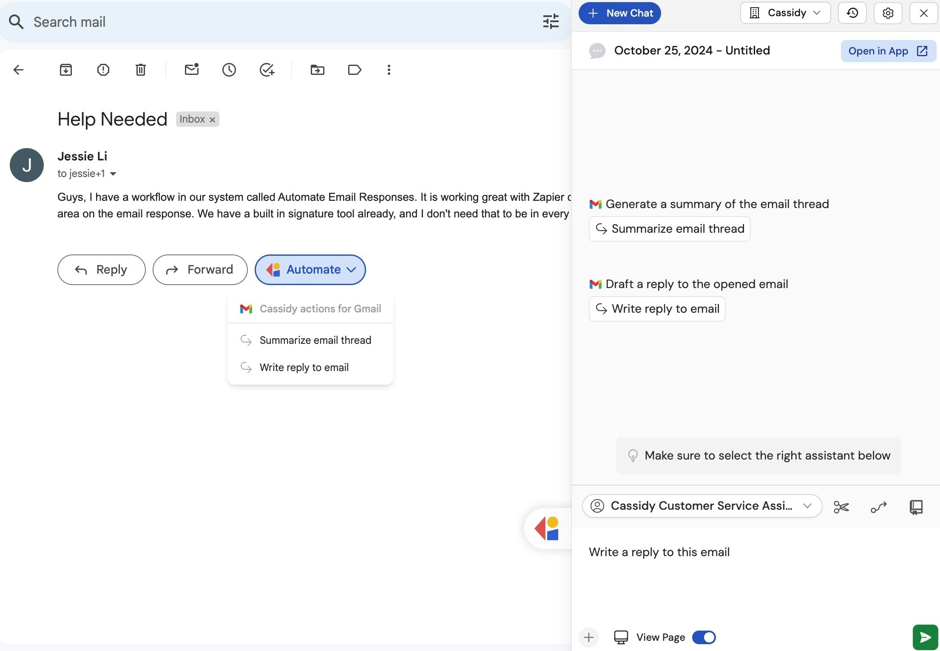This screenshot has height=651, width=940.
Task: Apply a label to the email
Action: [x=355, y=69]
